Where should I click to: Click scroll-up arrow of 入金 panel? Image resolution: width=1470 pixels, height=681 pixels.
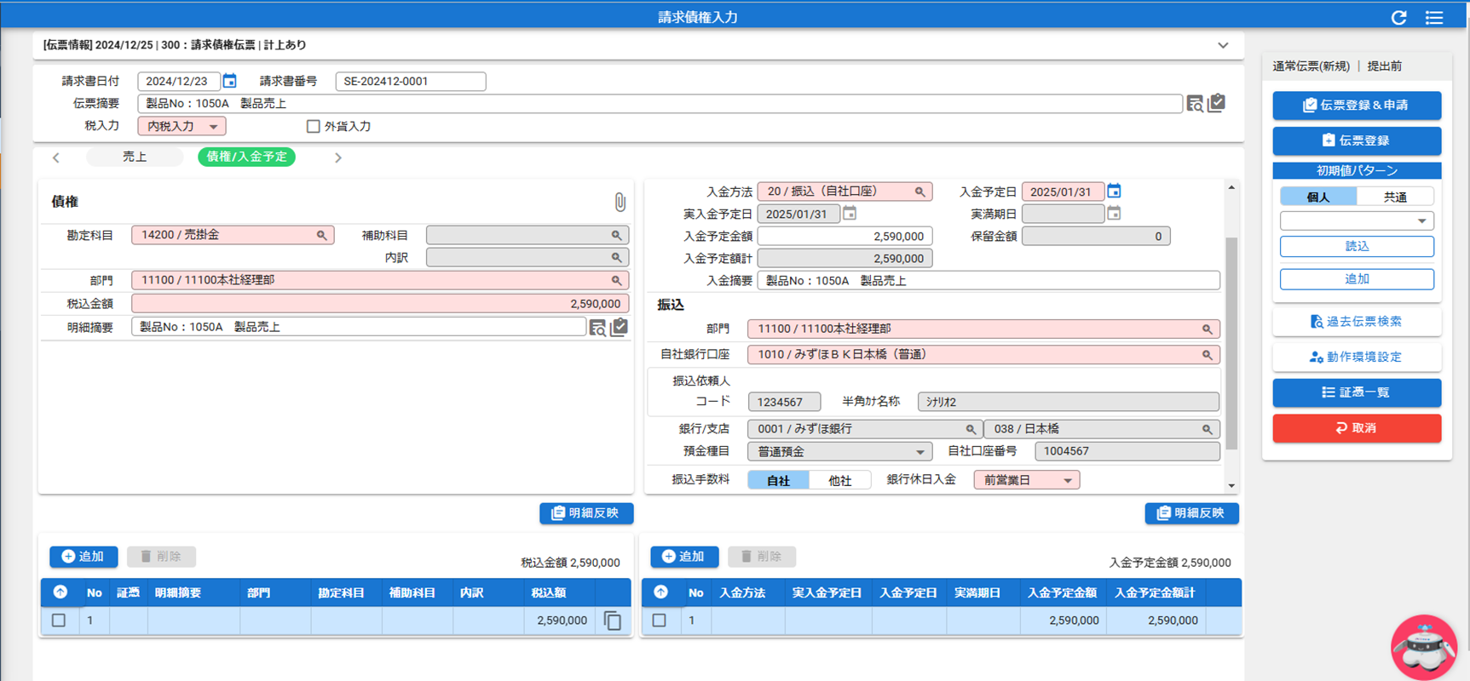coord(1231,187)
